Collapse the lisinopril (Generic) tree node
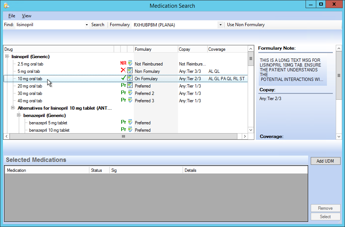Image resolution: width=345 pixels, height=227 pixels. (7, 56)
